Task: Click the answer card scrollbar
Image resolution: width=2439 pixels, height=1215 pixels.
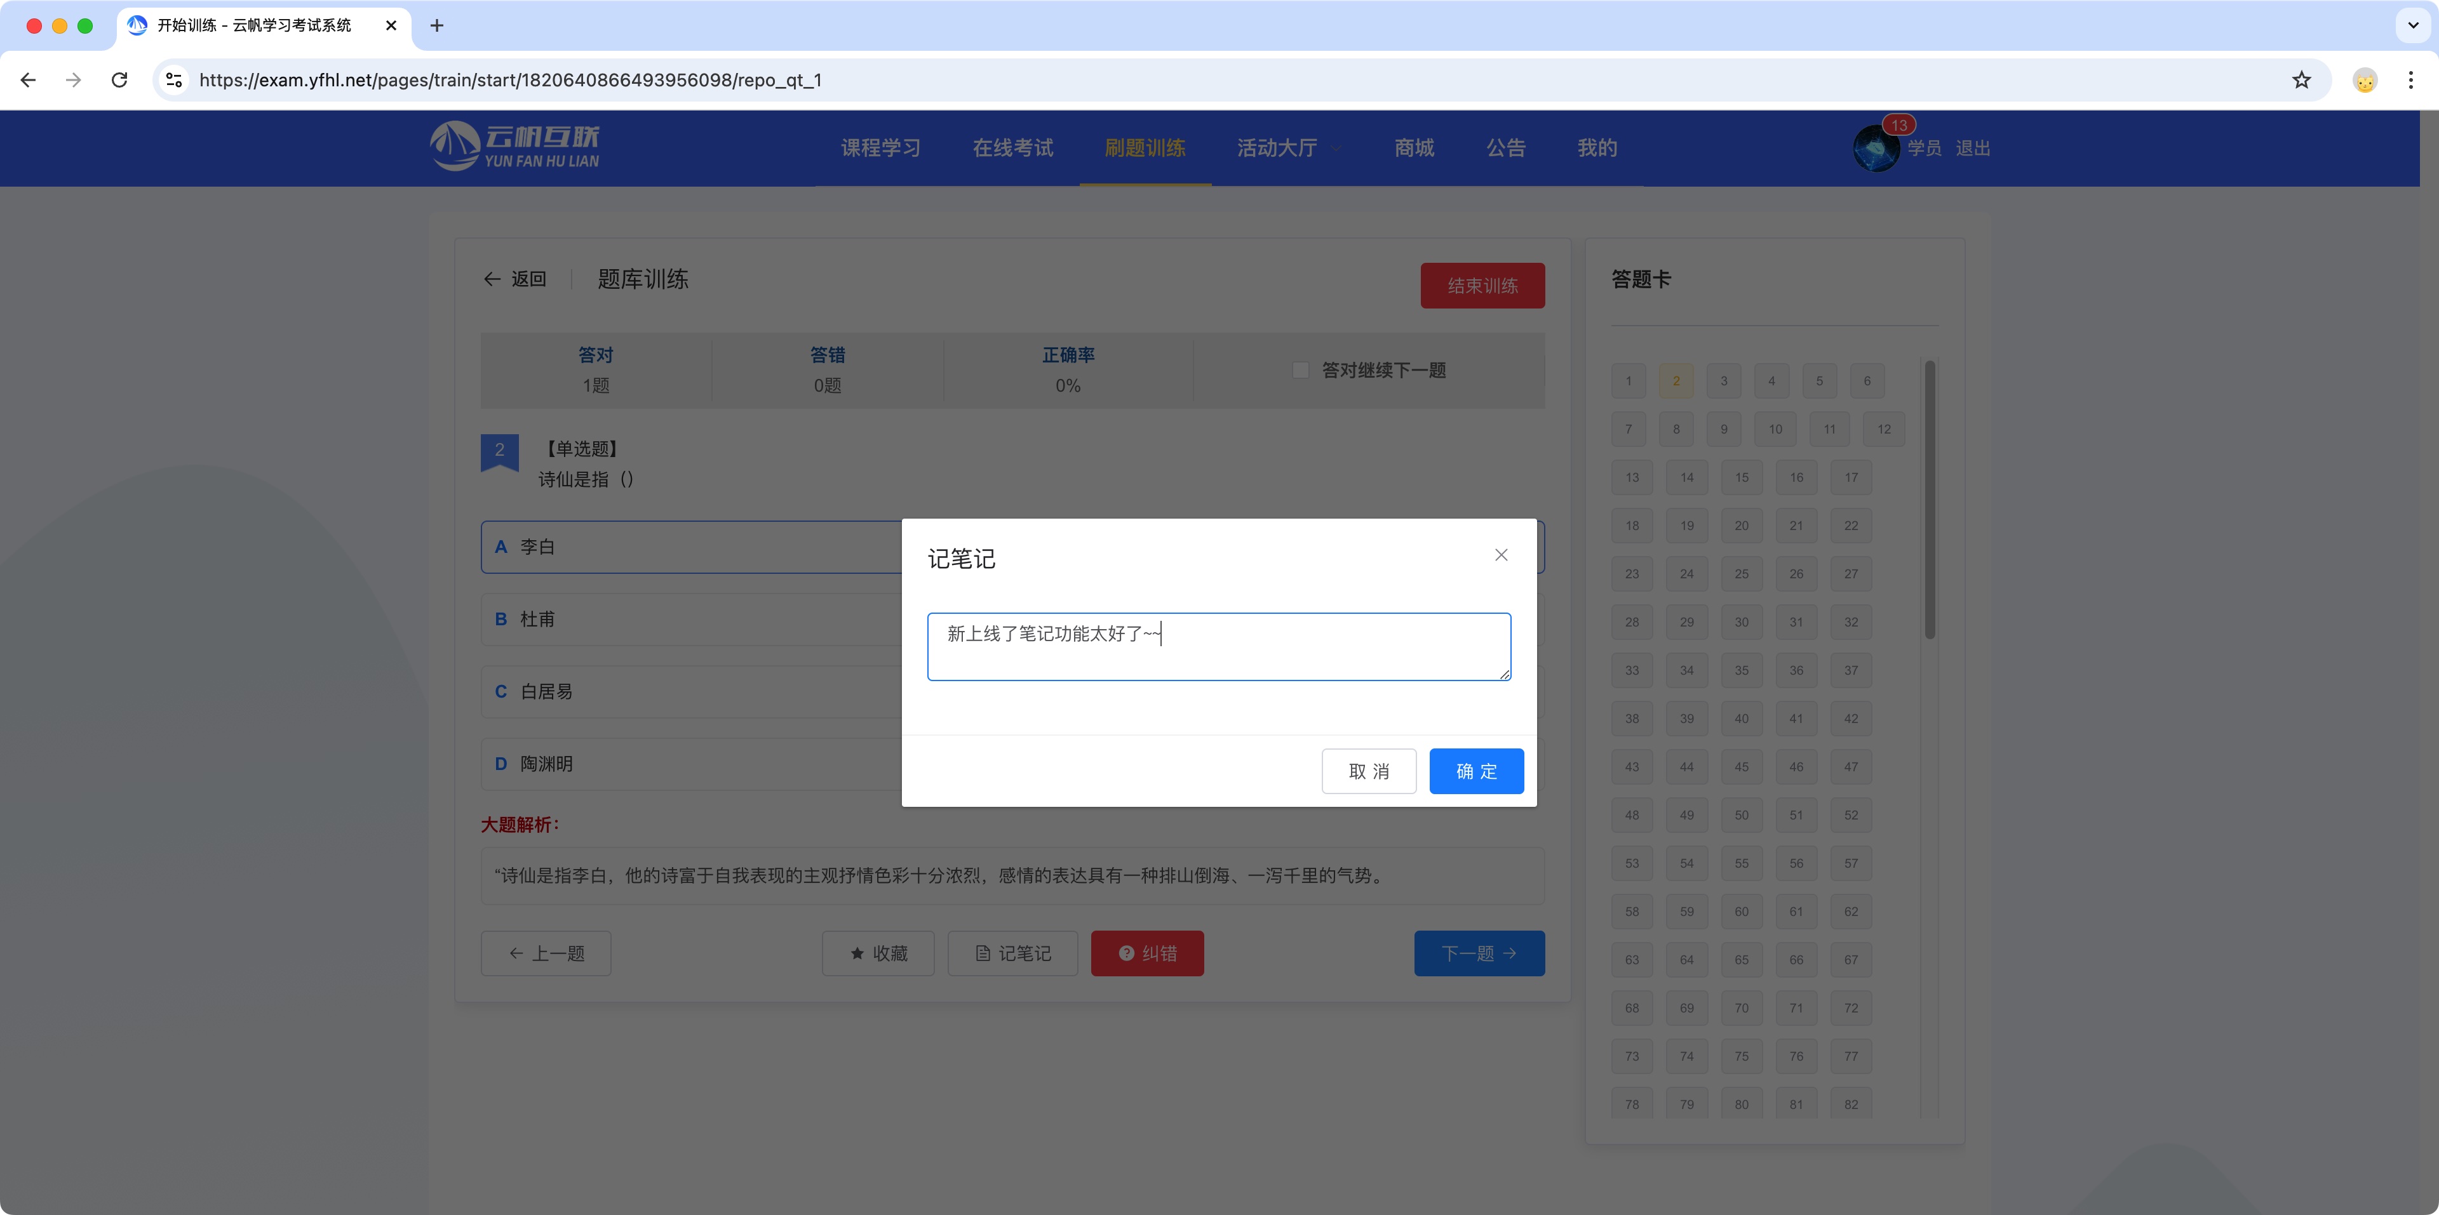Action: click(1930, 500)
